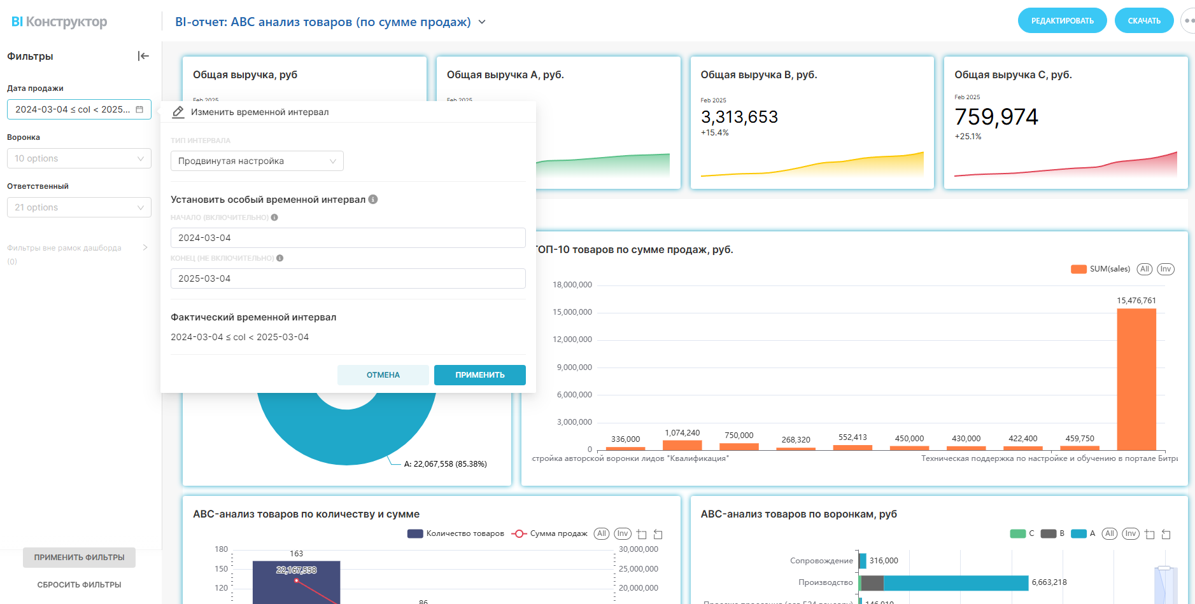
Task: Click the ОТМЕНА button
Action: (383, 375)
